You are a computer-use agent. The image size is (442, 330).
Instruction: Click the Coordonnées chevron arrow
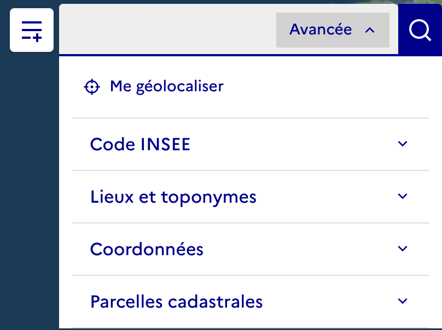403,249
